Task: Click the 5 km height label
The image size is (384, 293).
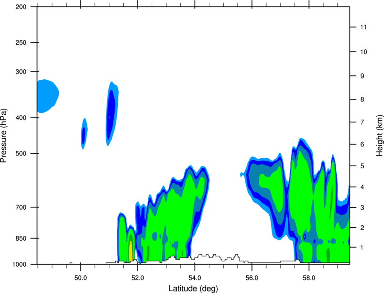Action: pos(362,166)
